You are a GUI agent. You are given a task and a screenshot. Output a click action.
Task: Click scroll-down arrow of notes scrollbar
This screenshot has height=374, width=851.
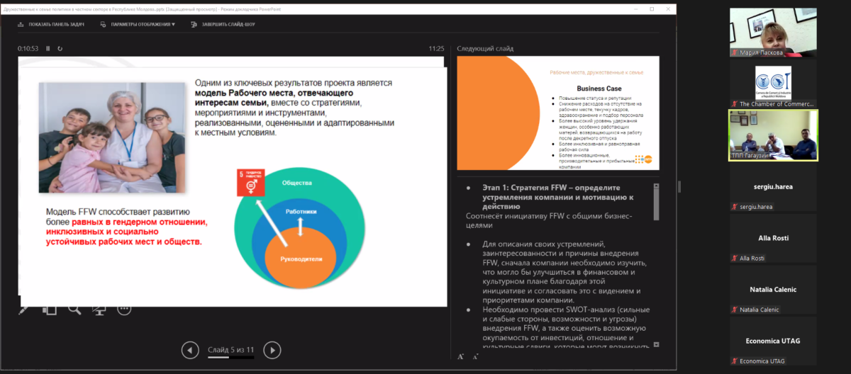[x=655, y=344]
